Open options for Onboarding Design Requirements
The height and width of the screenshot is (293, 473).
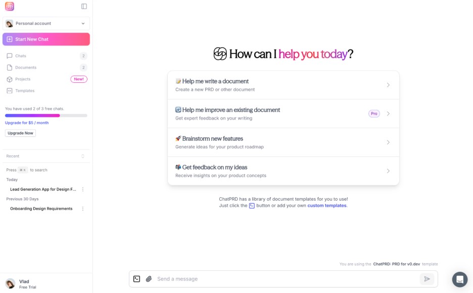(83, 209)
